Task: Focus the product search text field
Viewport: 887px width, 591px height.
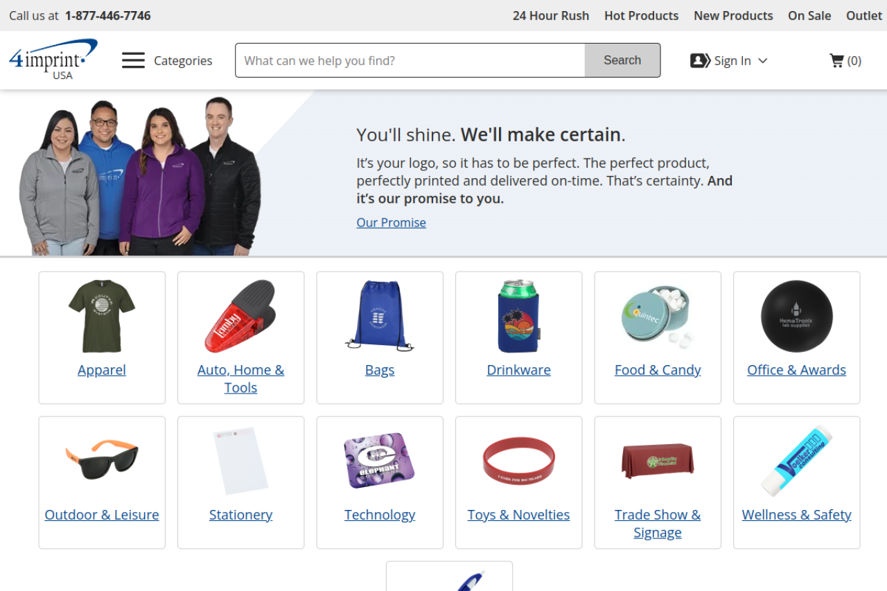Action: click(410, 60)
